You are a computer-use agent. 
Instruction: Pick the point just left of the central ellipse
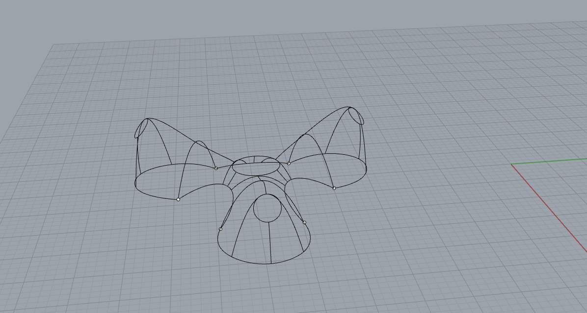click(216, 169)
